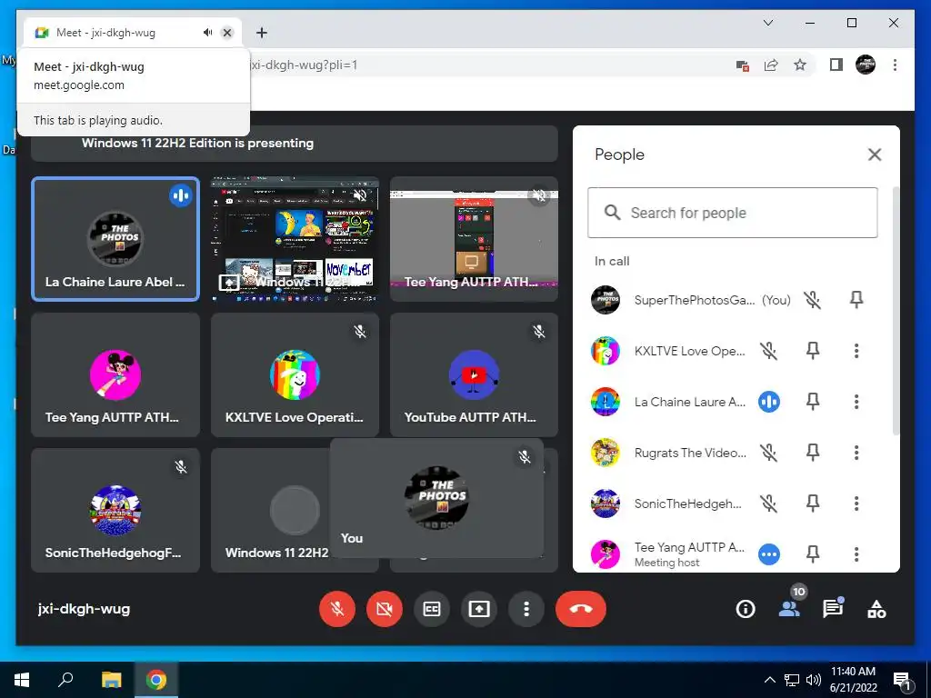The image size is (931, 698).
Task: Open more actions for Rugrats The Video...
Action: tap(856, 453)
